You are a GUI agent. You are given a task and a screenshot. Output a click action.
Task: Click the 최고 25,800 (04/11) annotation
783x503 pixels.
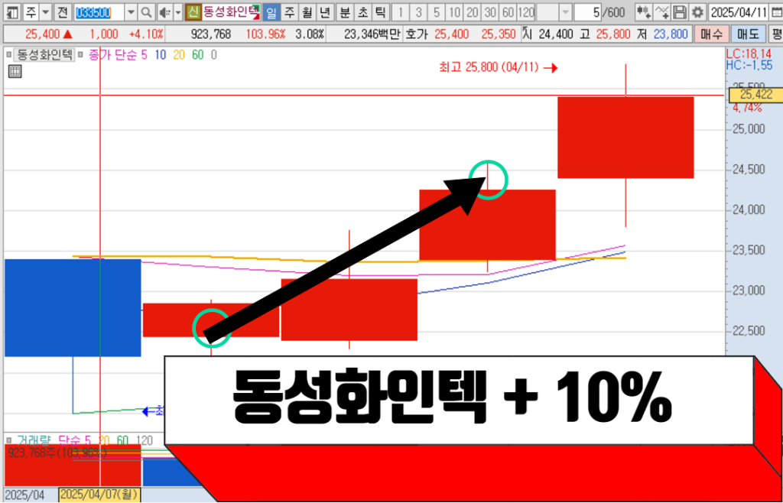pos(489,67)
